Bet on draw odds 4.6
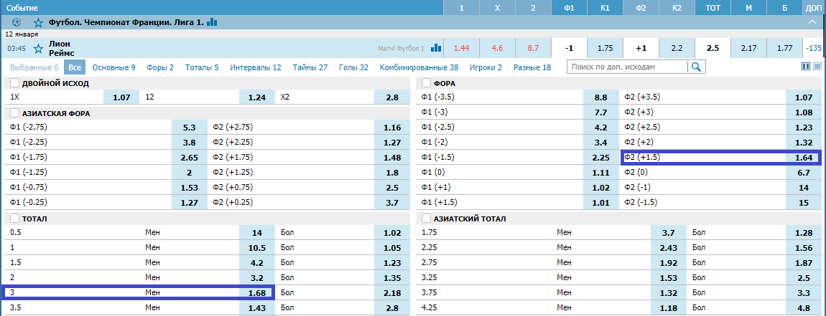Viewport: 826px width, 316px height. pyautogui.click(x=497, y=48)
